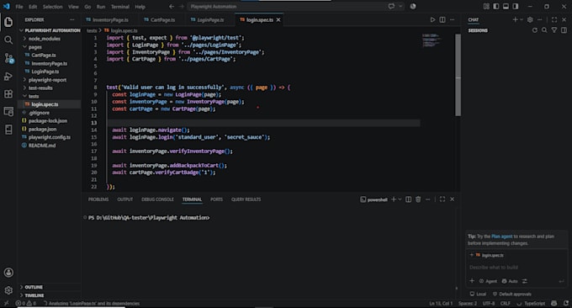The height and width of the screenshot is (308, 572).
Task: Click the Plan agent link
Action: point(502,236)
